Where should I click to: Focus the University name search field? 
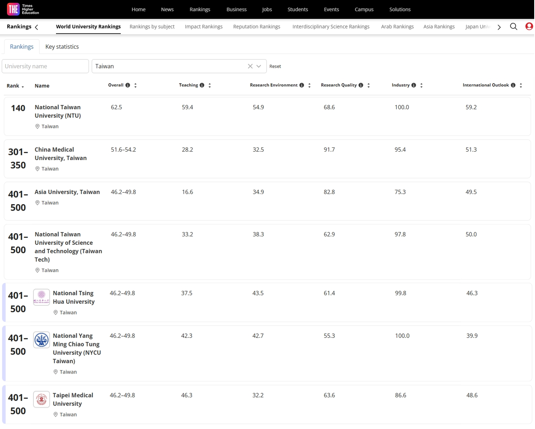pyautogui.click(x=45, y=66)
